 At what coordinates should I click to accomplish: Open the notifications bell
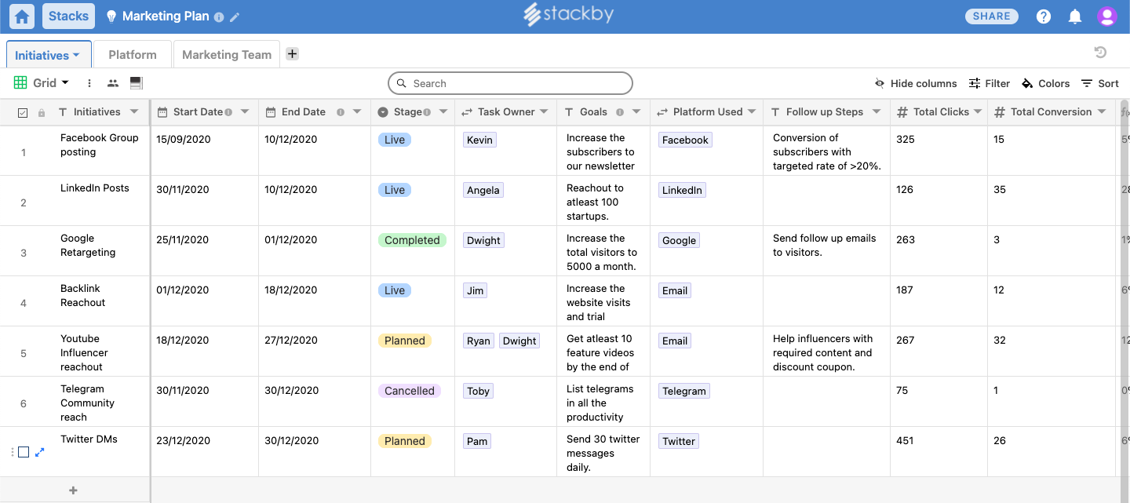pos(1075,16)
